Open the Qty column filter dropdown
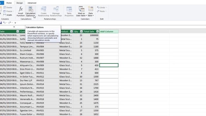 pyautogui.click(x=81, y=32)
